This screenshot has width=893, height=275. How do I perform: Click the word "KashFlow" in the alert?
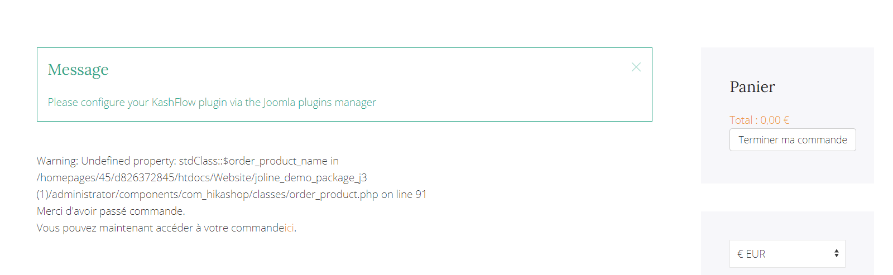coord(174,103)
